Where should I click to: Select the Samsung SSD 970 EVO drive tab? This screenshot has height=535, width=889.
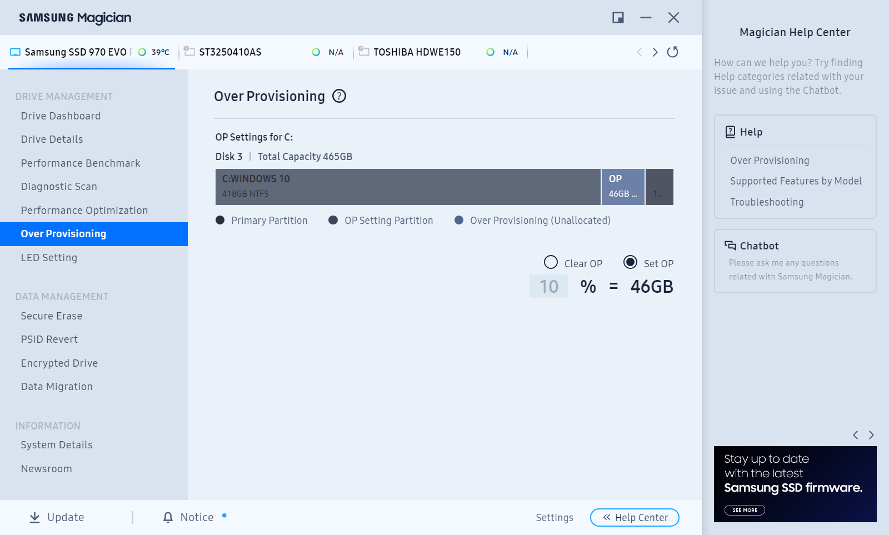click(92, 52)
